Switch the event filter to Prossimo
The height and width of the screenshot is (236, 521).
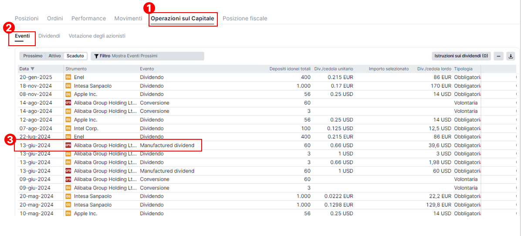click(x=33, y=56)
